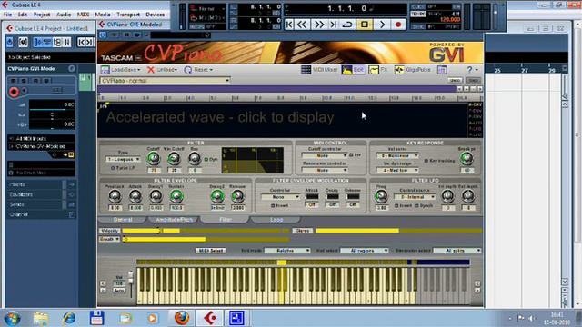Open the MIDI Mixer view
The height and width of the screenshot is (327, 582).
319,70
